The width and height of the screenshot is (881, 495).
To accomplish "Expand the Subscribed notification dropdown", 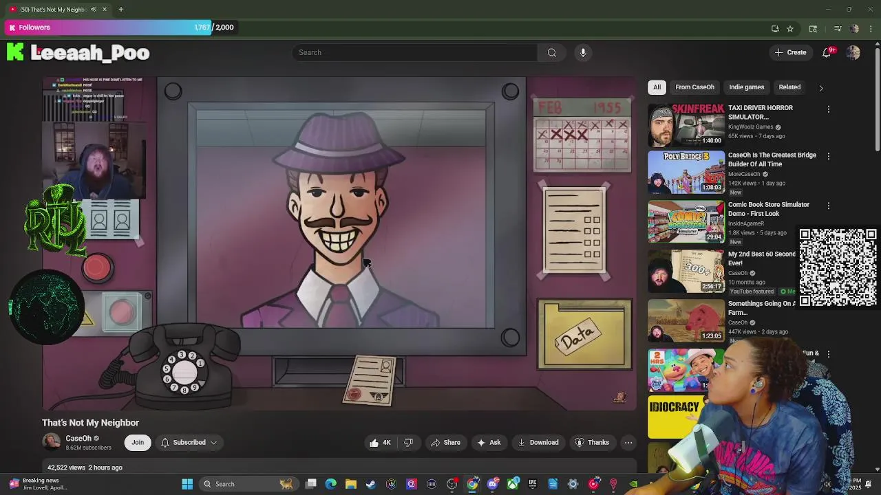I will (189, 443).
